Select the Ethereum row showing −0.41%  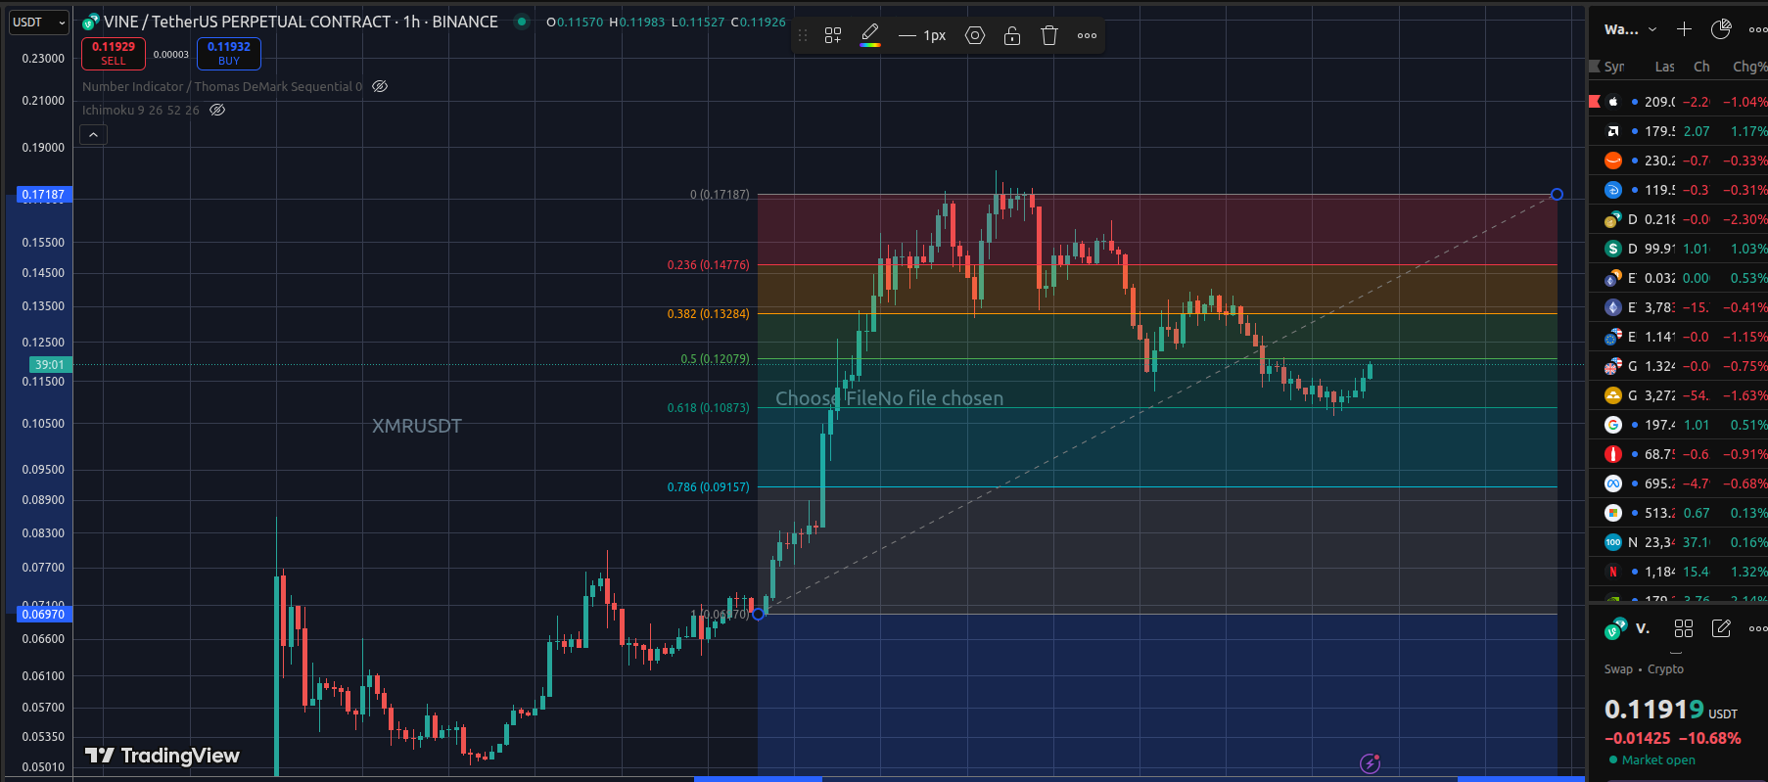tap(1678, 307)
